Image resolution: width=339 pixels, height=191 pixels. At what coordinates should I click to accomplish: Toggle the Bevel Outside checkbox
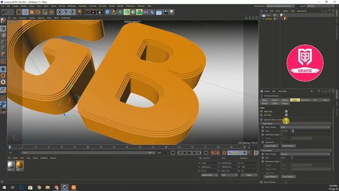286,182
